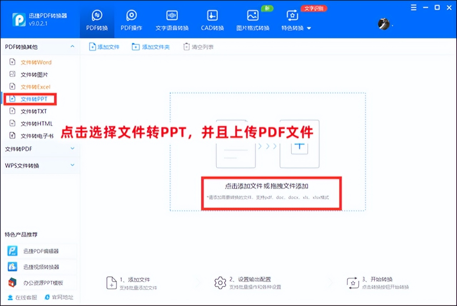This screenshot has height=306, width=457.
Task: Click 添加文件夹 toolbar button
Action: pos(151,47)
